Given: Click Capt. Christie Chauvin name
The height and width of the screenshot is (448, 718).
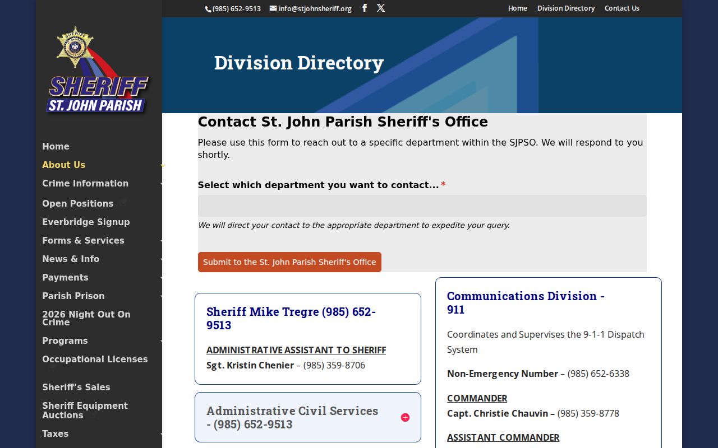Looking at the screenshot, I should [x=498, y=413].
